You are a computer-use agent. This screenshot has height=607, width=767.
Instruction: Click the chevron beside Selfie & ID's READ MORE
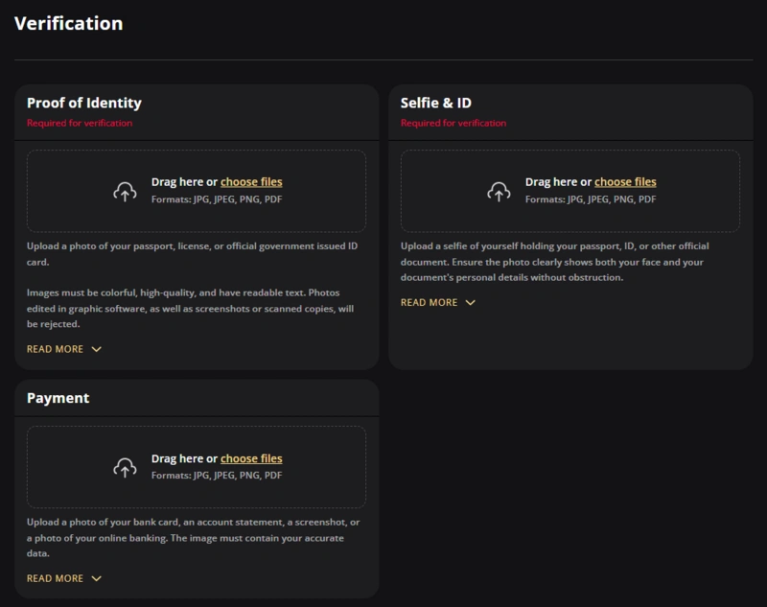(470, 302)
